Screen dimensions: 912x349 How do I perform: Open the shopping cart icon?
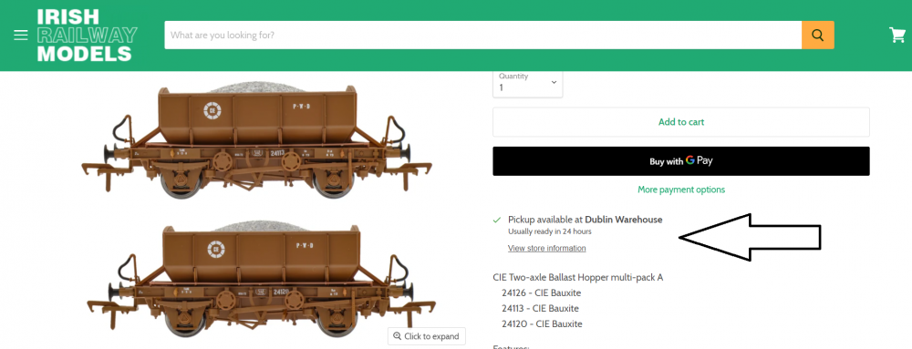pos(897,35)
